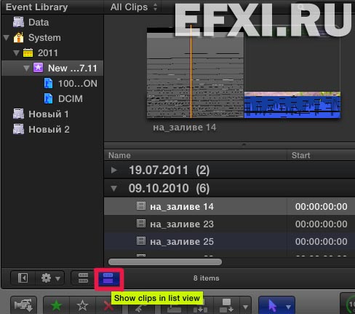This screenshot has width=355, height=314.
Task: Click the purple star event icon
Action: (38, 68)
